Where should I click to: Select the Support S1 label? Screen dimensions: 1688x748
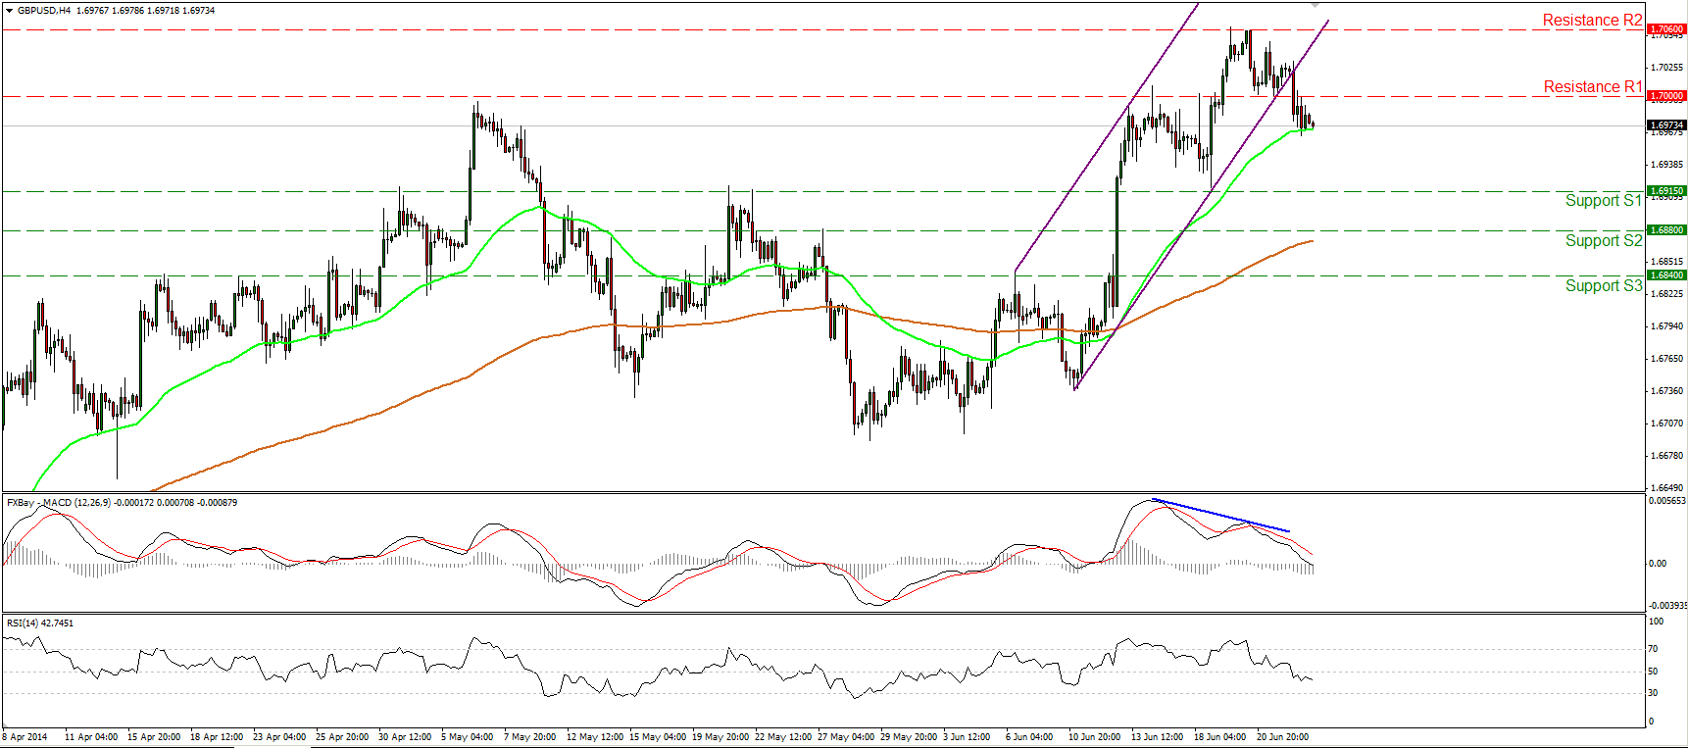click(x=1604, y=200)
